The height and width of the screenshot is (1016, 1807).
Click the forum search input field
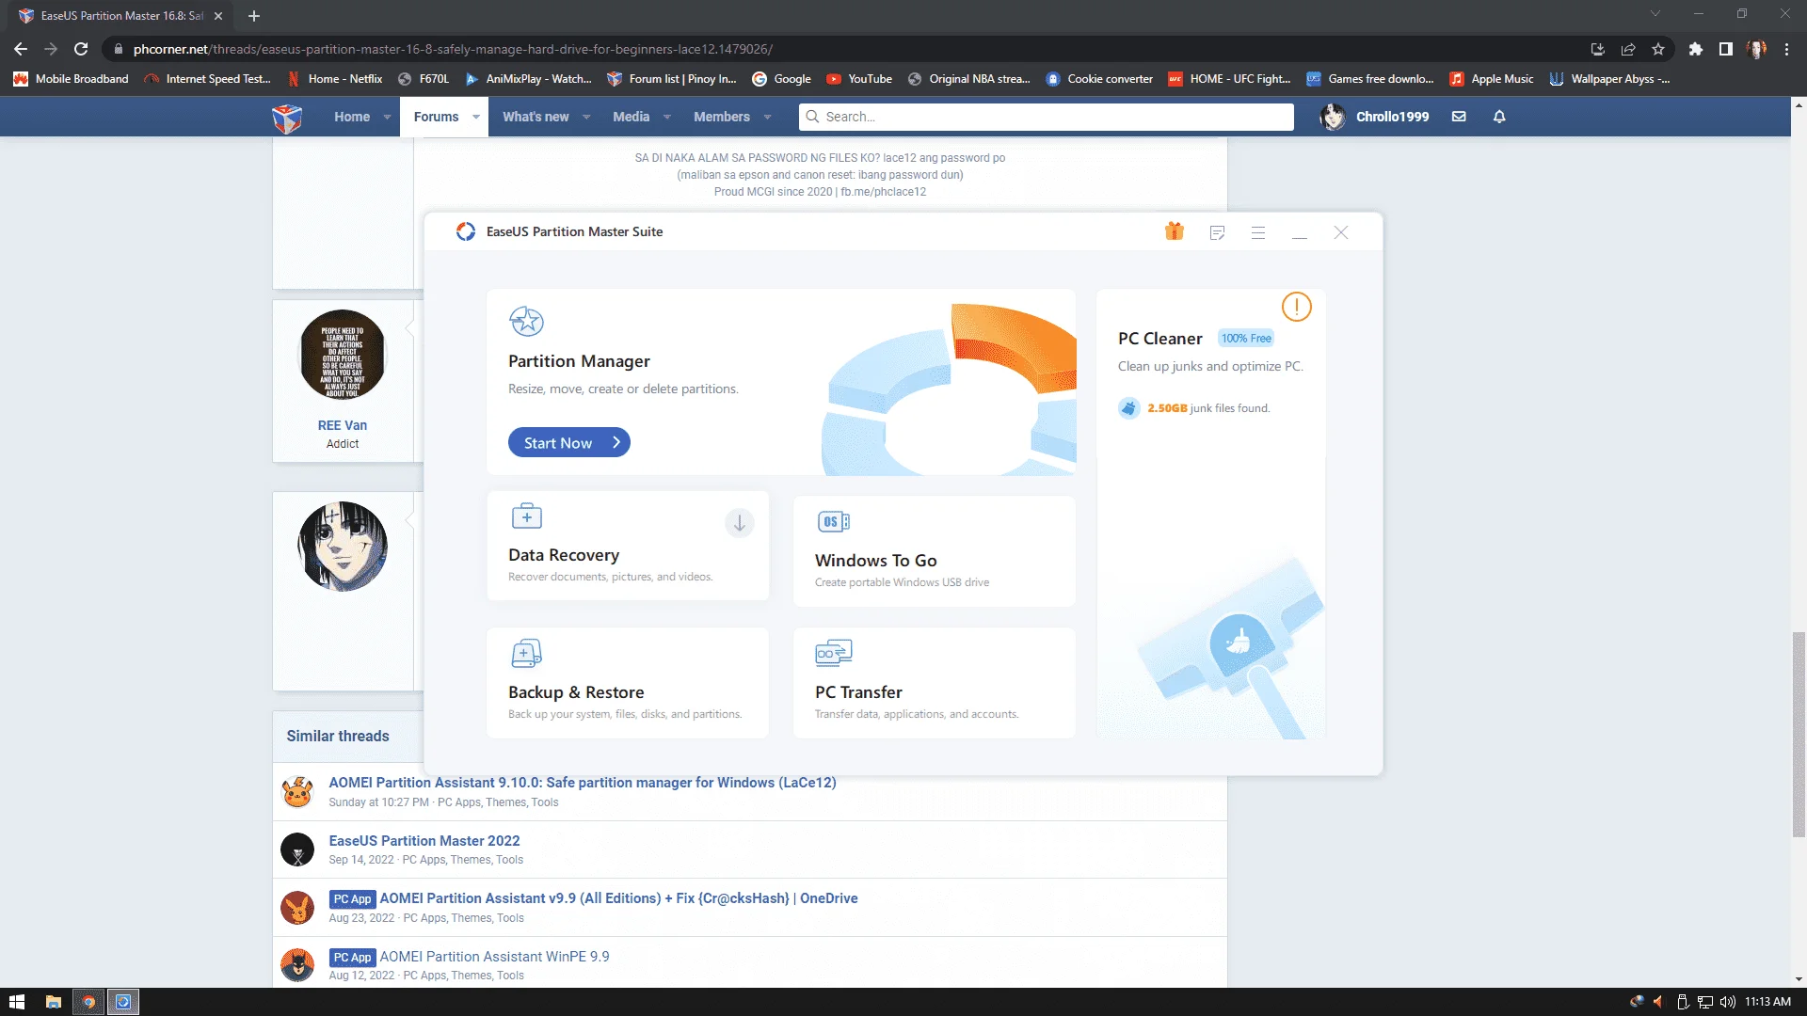(x=1047, y=117)
